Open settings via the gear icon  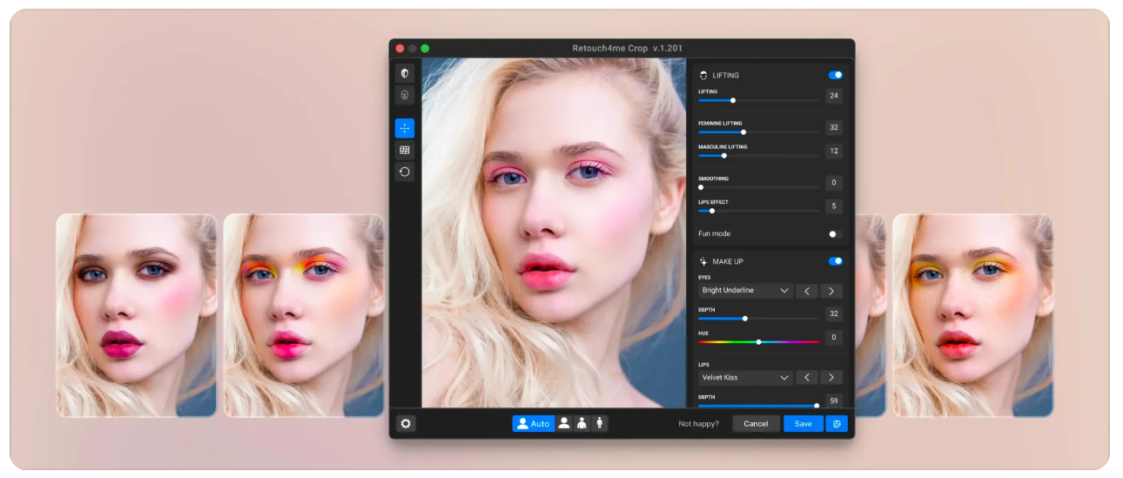(x=406, y=423)
